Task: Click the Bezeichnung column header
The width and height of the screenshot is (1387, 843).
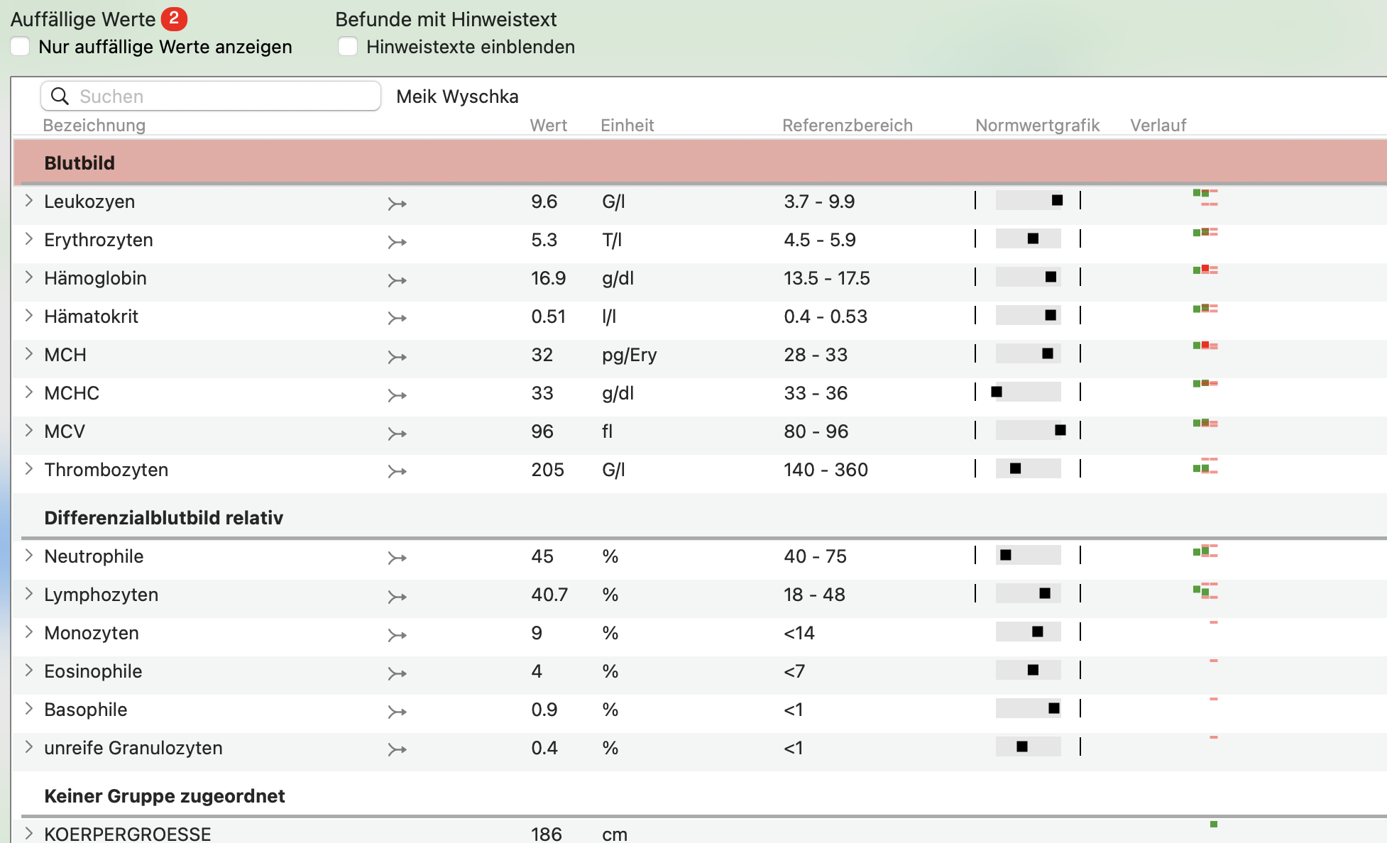Action: (94, 126)
